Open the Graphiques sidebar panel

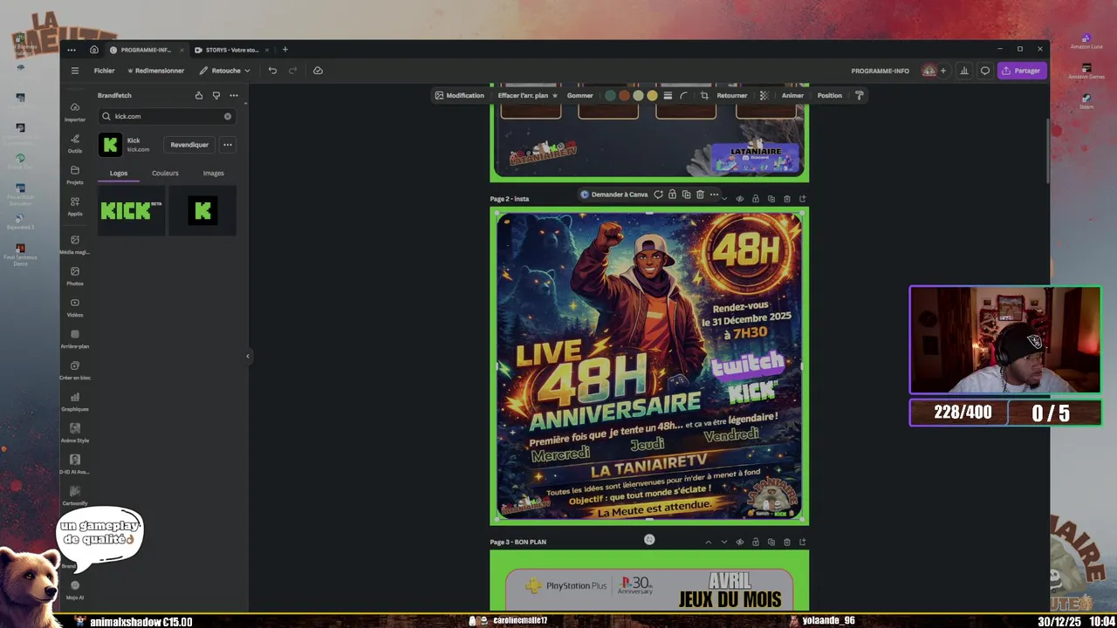coord(74,401)
